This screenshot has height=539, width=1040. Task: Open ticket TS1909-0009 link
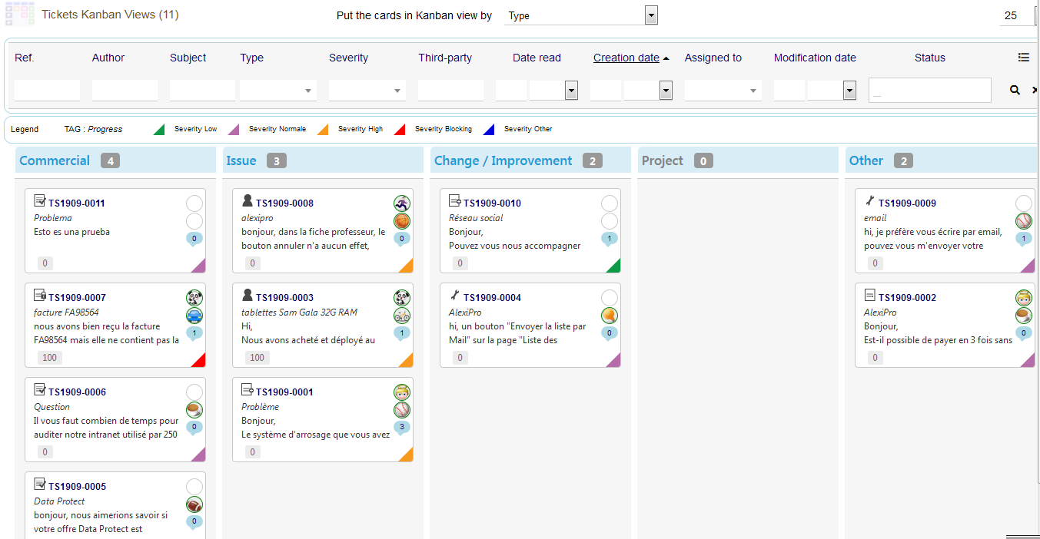(907, 203)
